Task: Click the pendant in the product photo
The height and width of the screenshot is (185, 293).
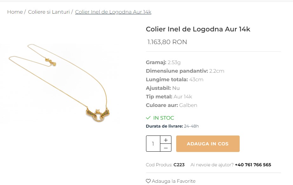Action: pos(97,115)
